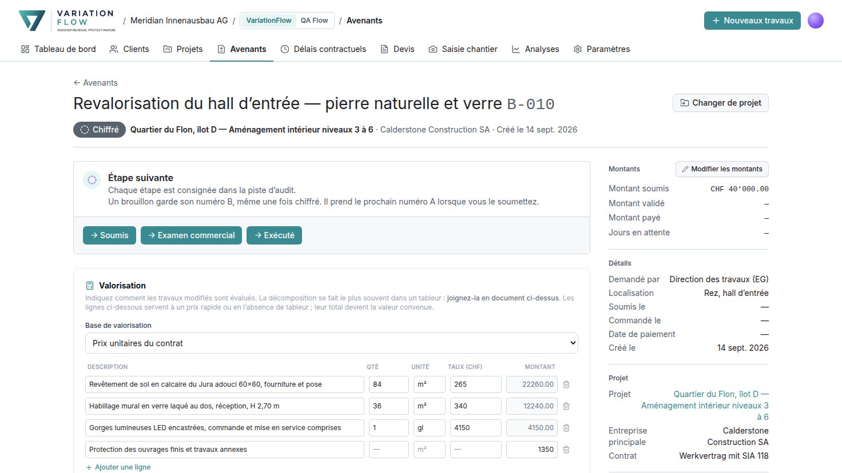
Task: Switch to the QA Flow environment
Action: click(315, 21)
